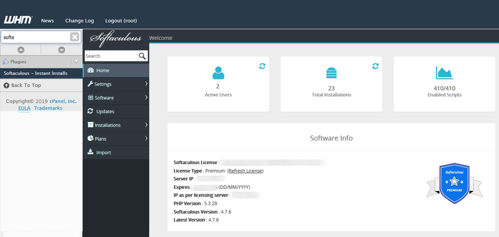
Task: Click the WHM logo
Action: point(18,20)
